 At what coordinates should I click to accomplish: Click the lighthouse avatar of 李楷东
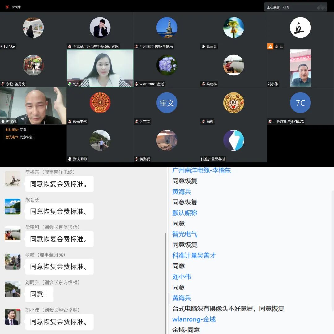click(167, 28)
